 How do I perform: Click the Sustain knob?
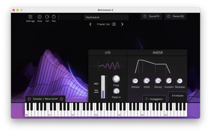(x=169, y=81)
